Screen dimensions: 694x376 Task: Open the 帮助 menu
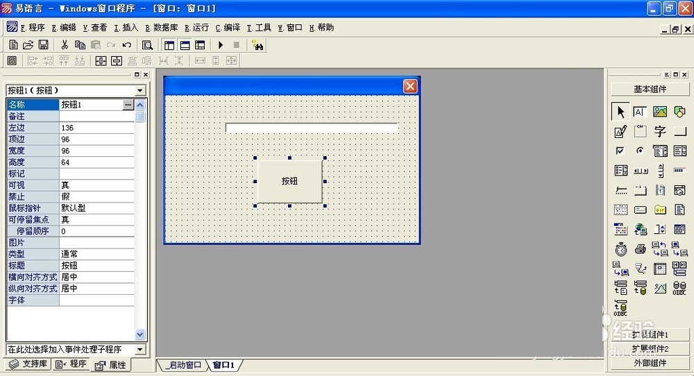pos(321,28)
